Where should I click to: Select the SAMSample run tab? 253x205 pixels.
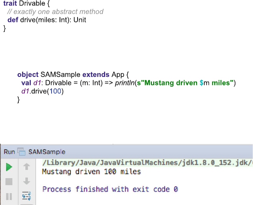[47, 152]
